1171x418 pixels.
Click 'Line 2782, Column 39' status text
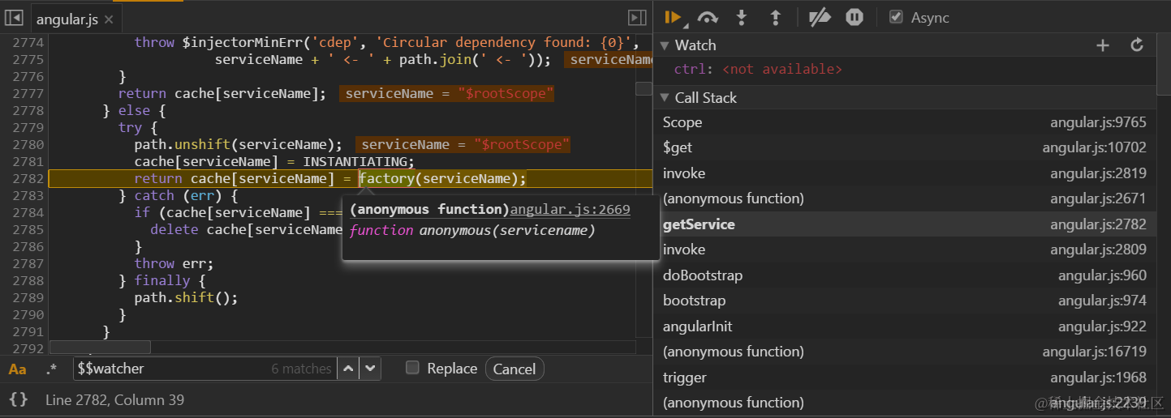[x=114, y=400]
